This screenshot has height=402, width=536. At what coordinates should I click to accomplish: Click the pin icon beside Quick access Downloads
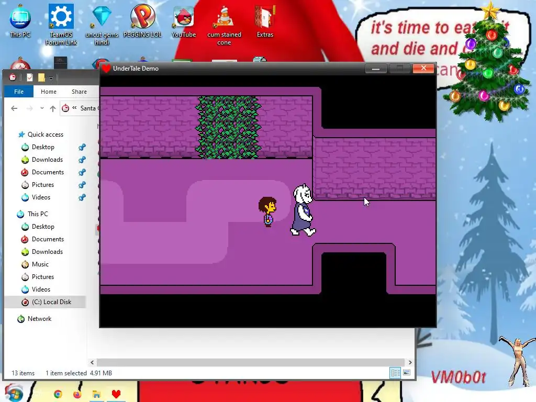(82, 160)
